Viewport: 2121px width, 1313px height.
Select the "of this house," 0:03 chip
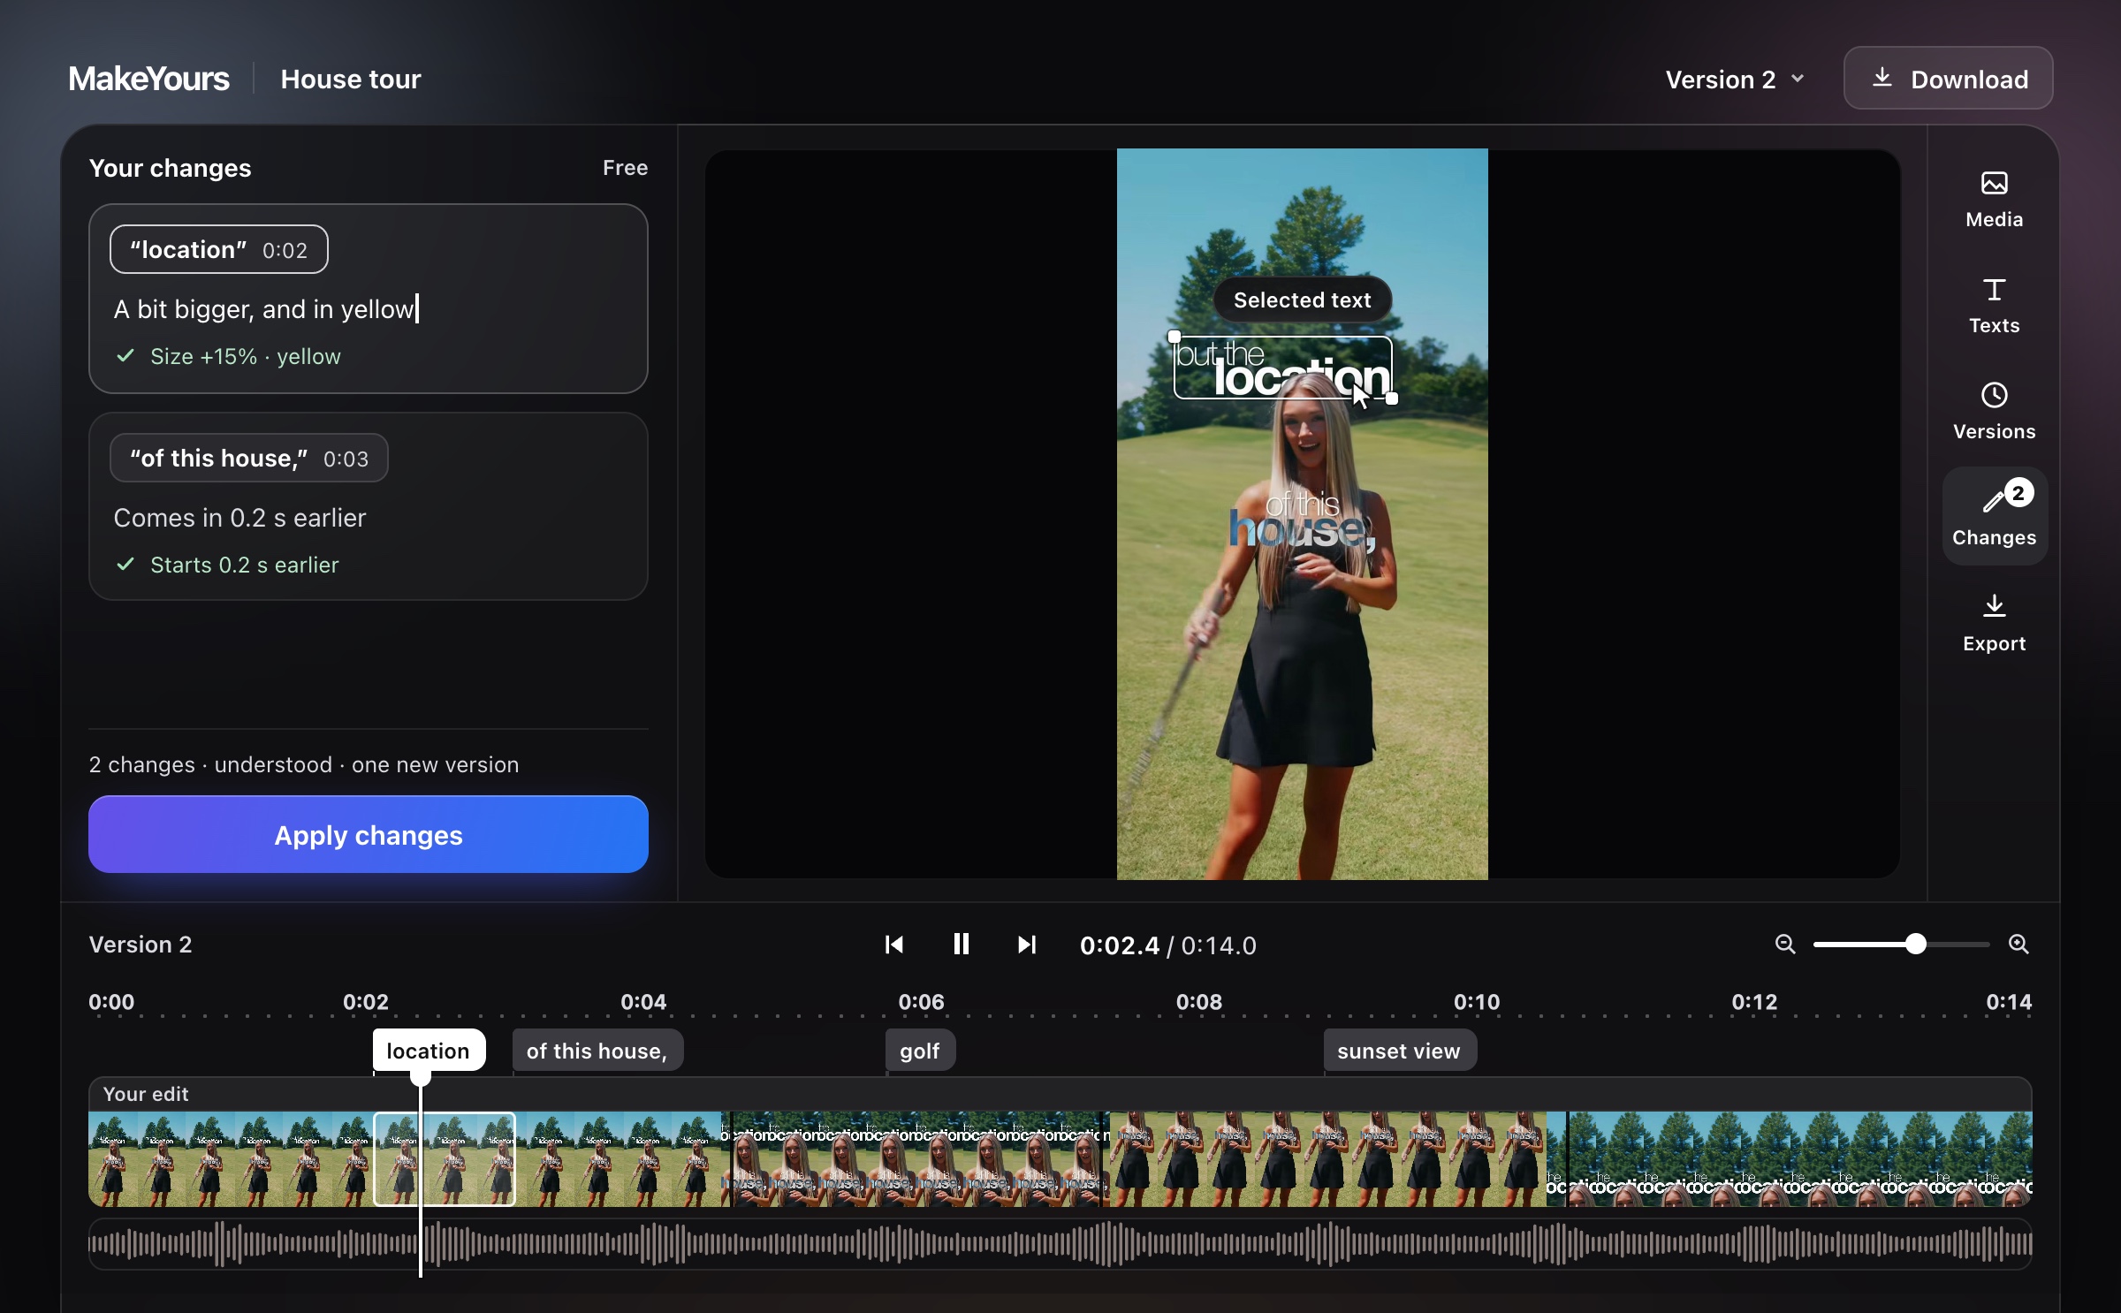coord(249,459)
